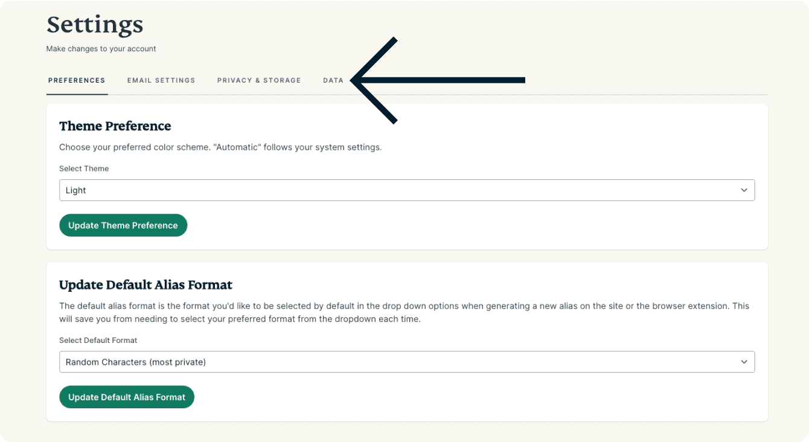Click the default alias format description paragraph
This screenshot has width=809, height=442.
tap(404, 312)
